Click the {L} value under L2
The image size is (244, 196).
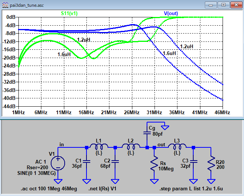coord(131,153)
